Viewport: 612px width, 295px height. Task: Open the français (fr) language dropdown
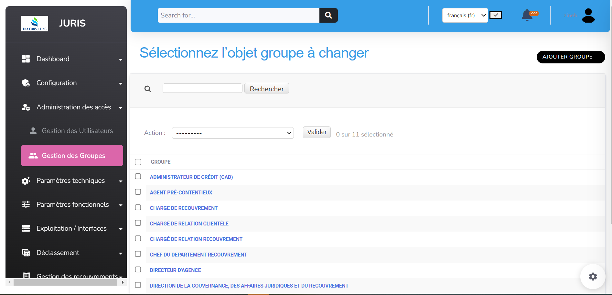point(465,16)
